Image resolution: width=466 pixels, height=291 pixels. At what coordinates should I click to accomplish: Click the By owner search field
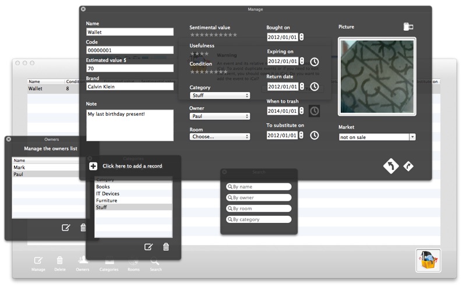[x=259, y=197]
